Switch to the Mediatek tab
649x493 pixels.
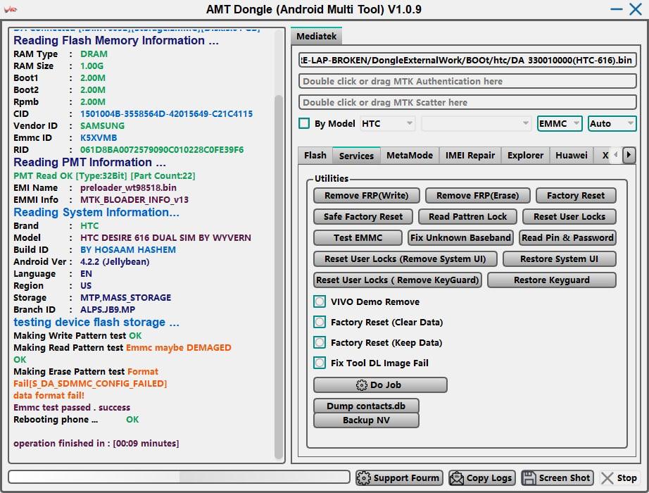317,37
